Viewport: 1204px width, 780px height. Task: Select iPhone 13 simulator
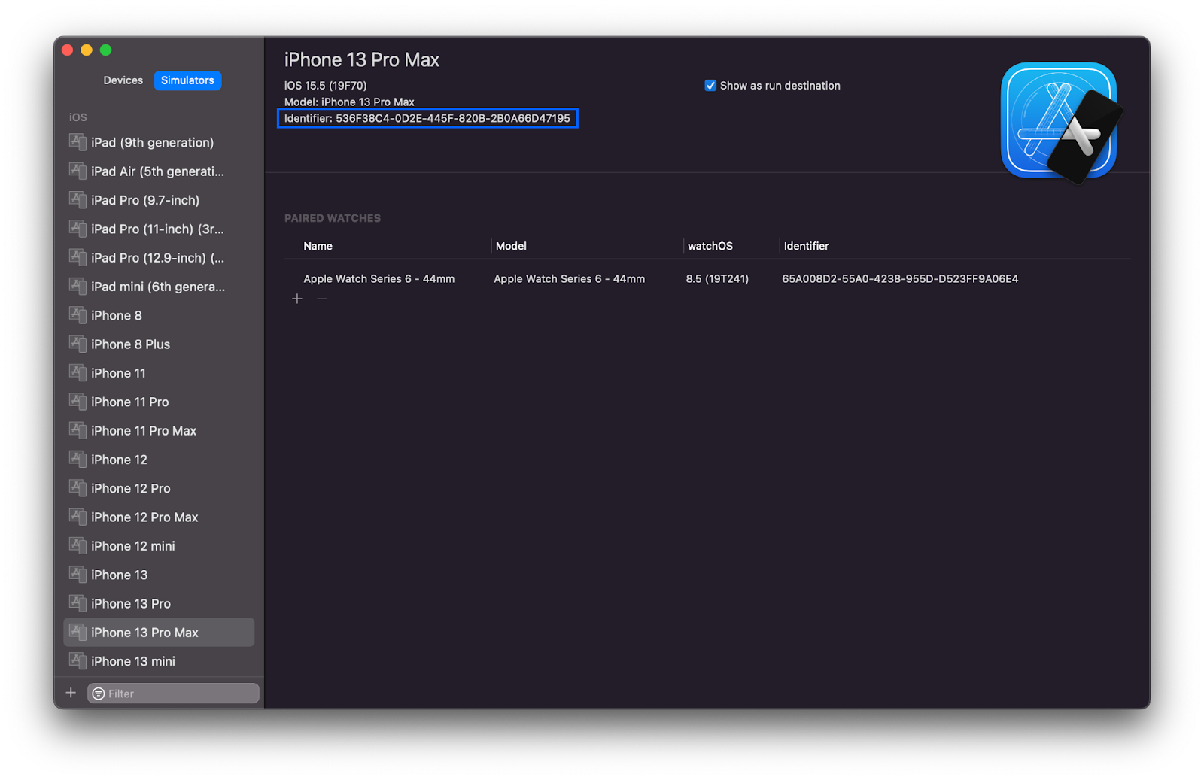tap(159, 575)
